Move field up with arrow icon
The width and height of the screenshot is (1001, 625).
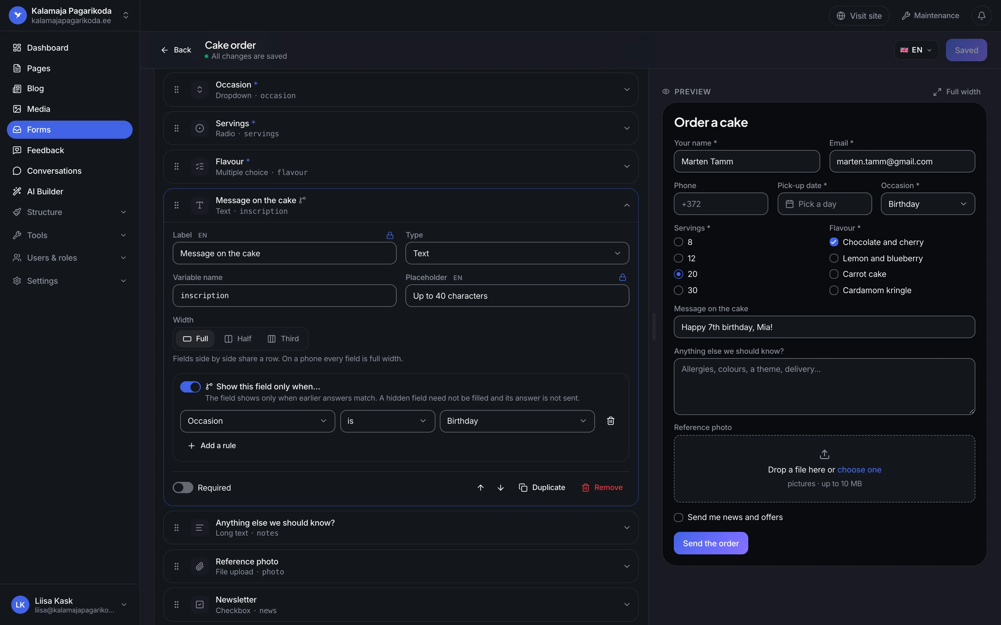tap(480, 488)
